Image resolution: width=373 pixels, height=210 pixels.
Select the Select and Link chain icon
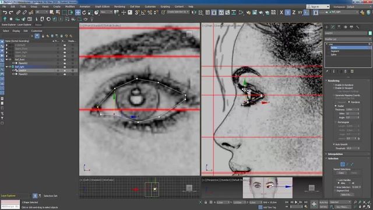click(x=18, y=12)
